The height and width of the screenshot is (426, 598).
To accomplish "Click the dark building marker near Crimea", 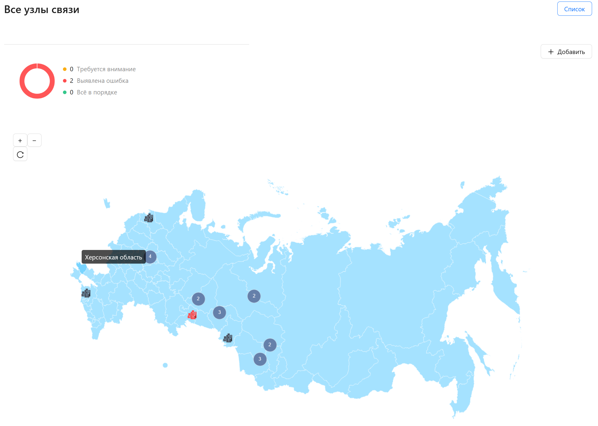I will 86,293.
